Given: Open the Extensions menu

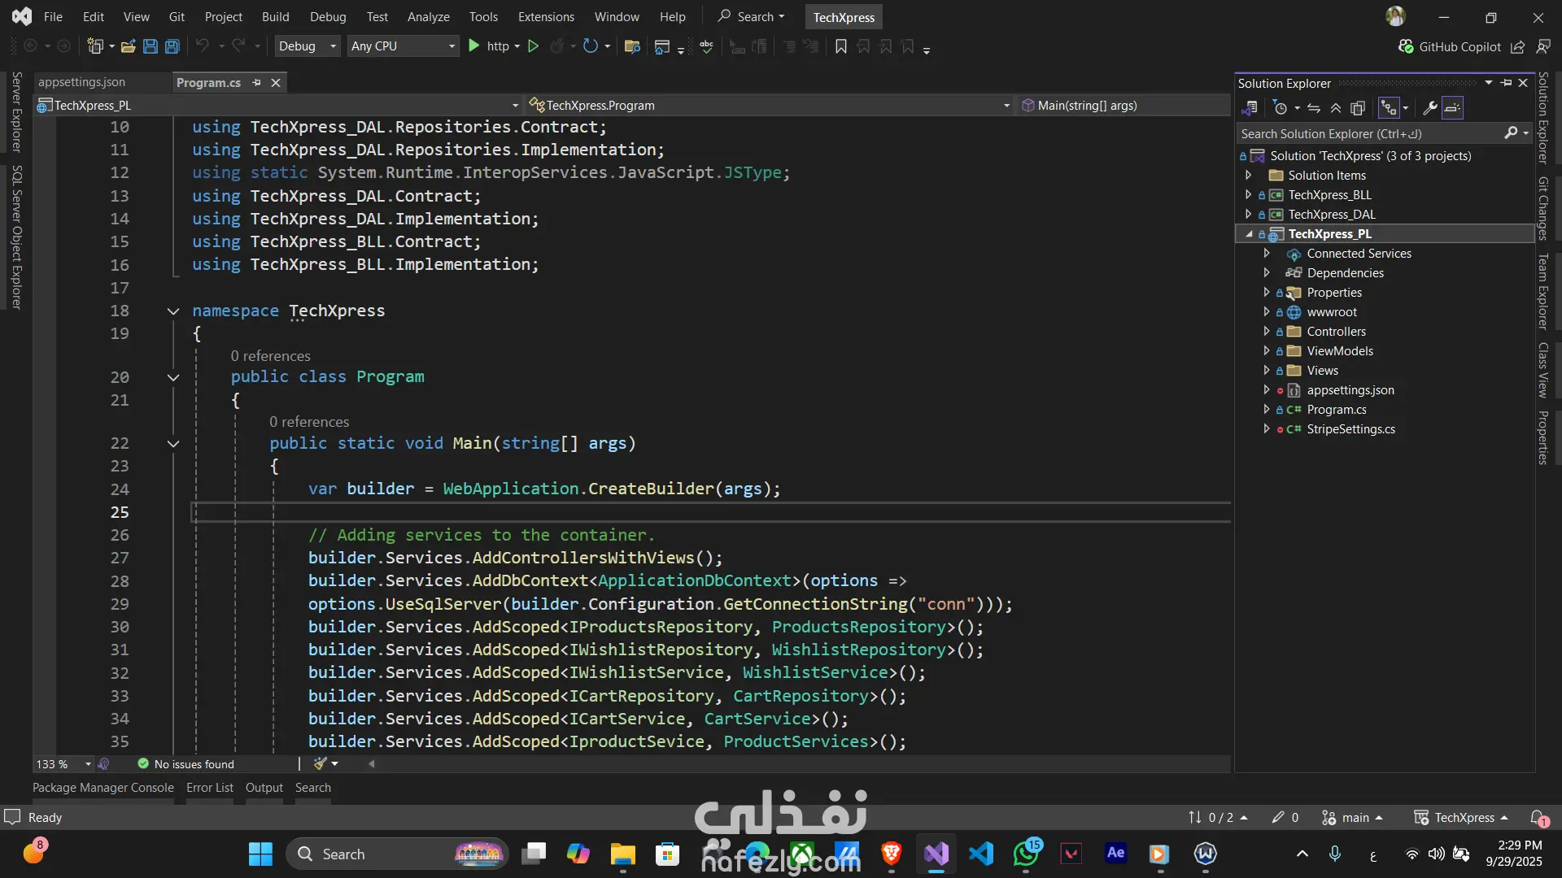Looking at the screenshot, I should (x=545, y=16).
